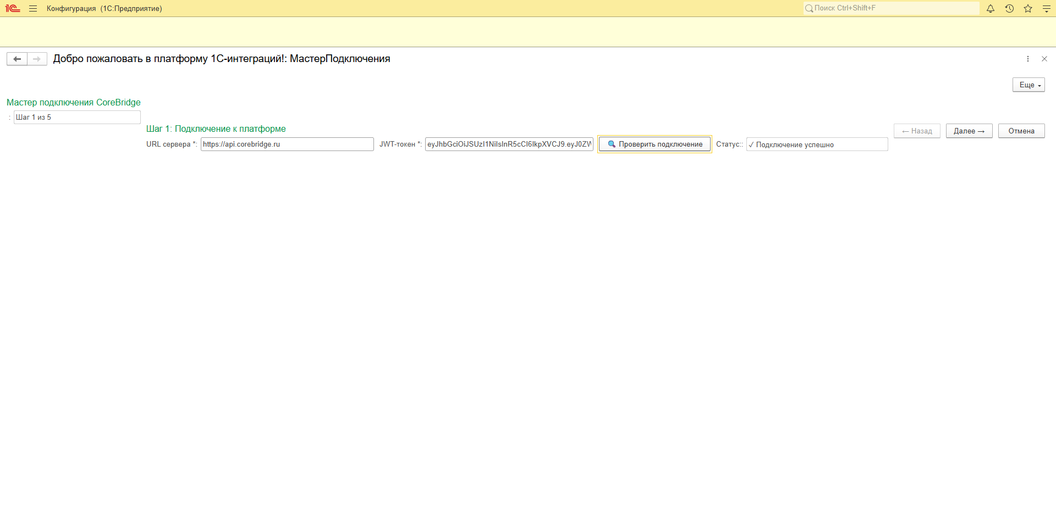This screenshot has width=1056, height=519.
Task: Click the Конфигурация (1С:Предприятие) title
Action: pos(105,9)
